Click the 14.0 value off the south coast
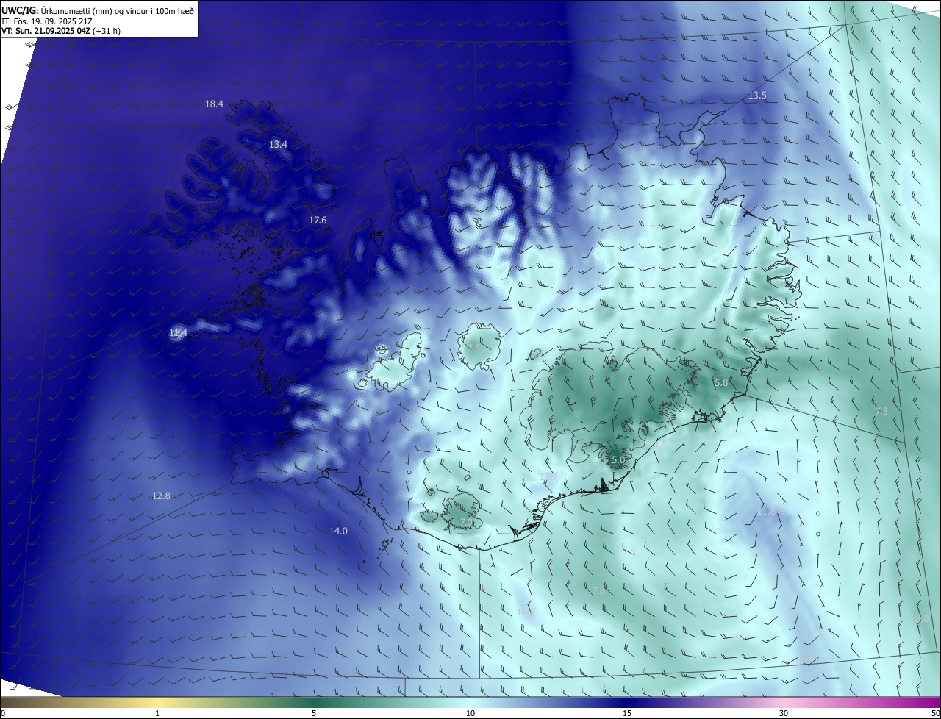Screen dimensions: 941x719 pos(338,531)
